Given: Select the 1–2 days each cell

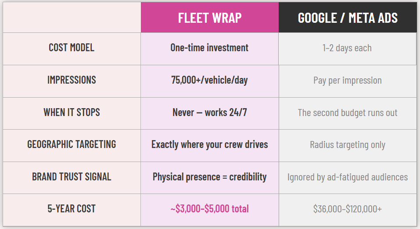Looking at the screenshot, I should 347,48.
